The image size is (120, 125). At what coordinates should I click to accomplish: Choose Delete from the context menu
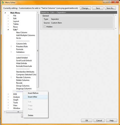(35, 115)
